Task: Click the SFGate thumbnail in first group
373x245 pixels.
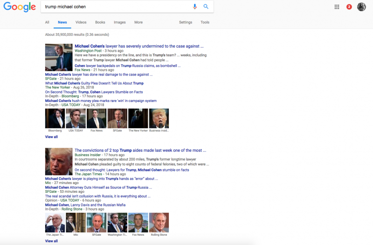Action: pyautogui.click(x=117, y=118)
